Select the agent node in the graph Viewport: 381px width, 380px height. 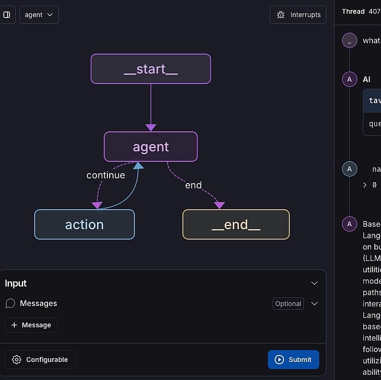[151, 147]
